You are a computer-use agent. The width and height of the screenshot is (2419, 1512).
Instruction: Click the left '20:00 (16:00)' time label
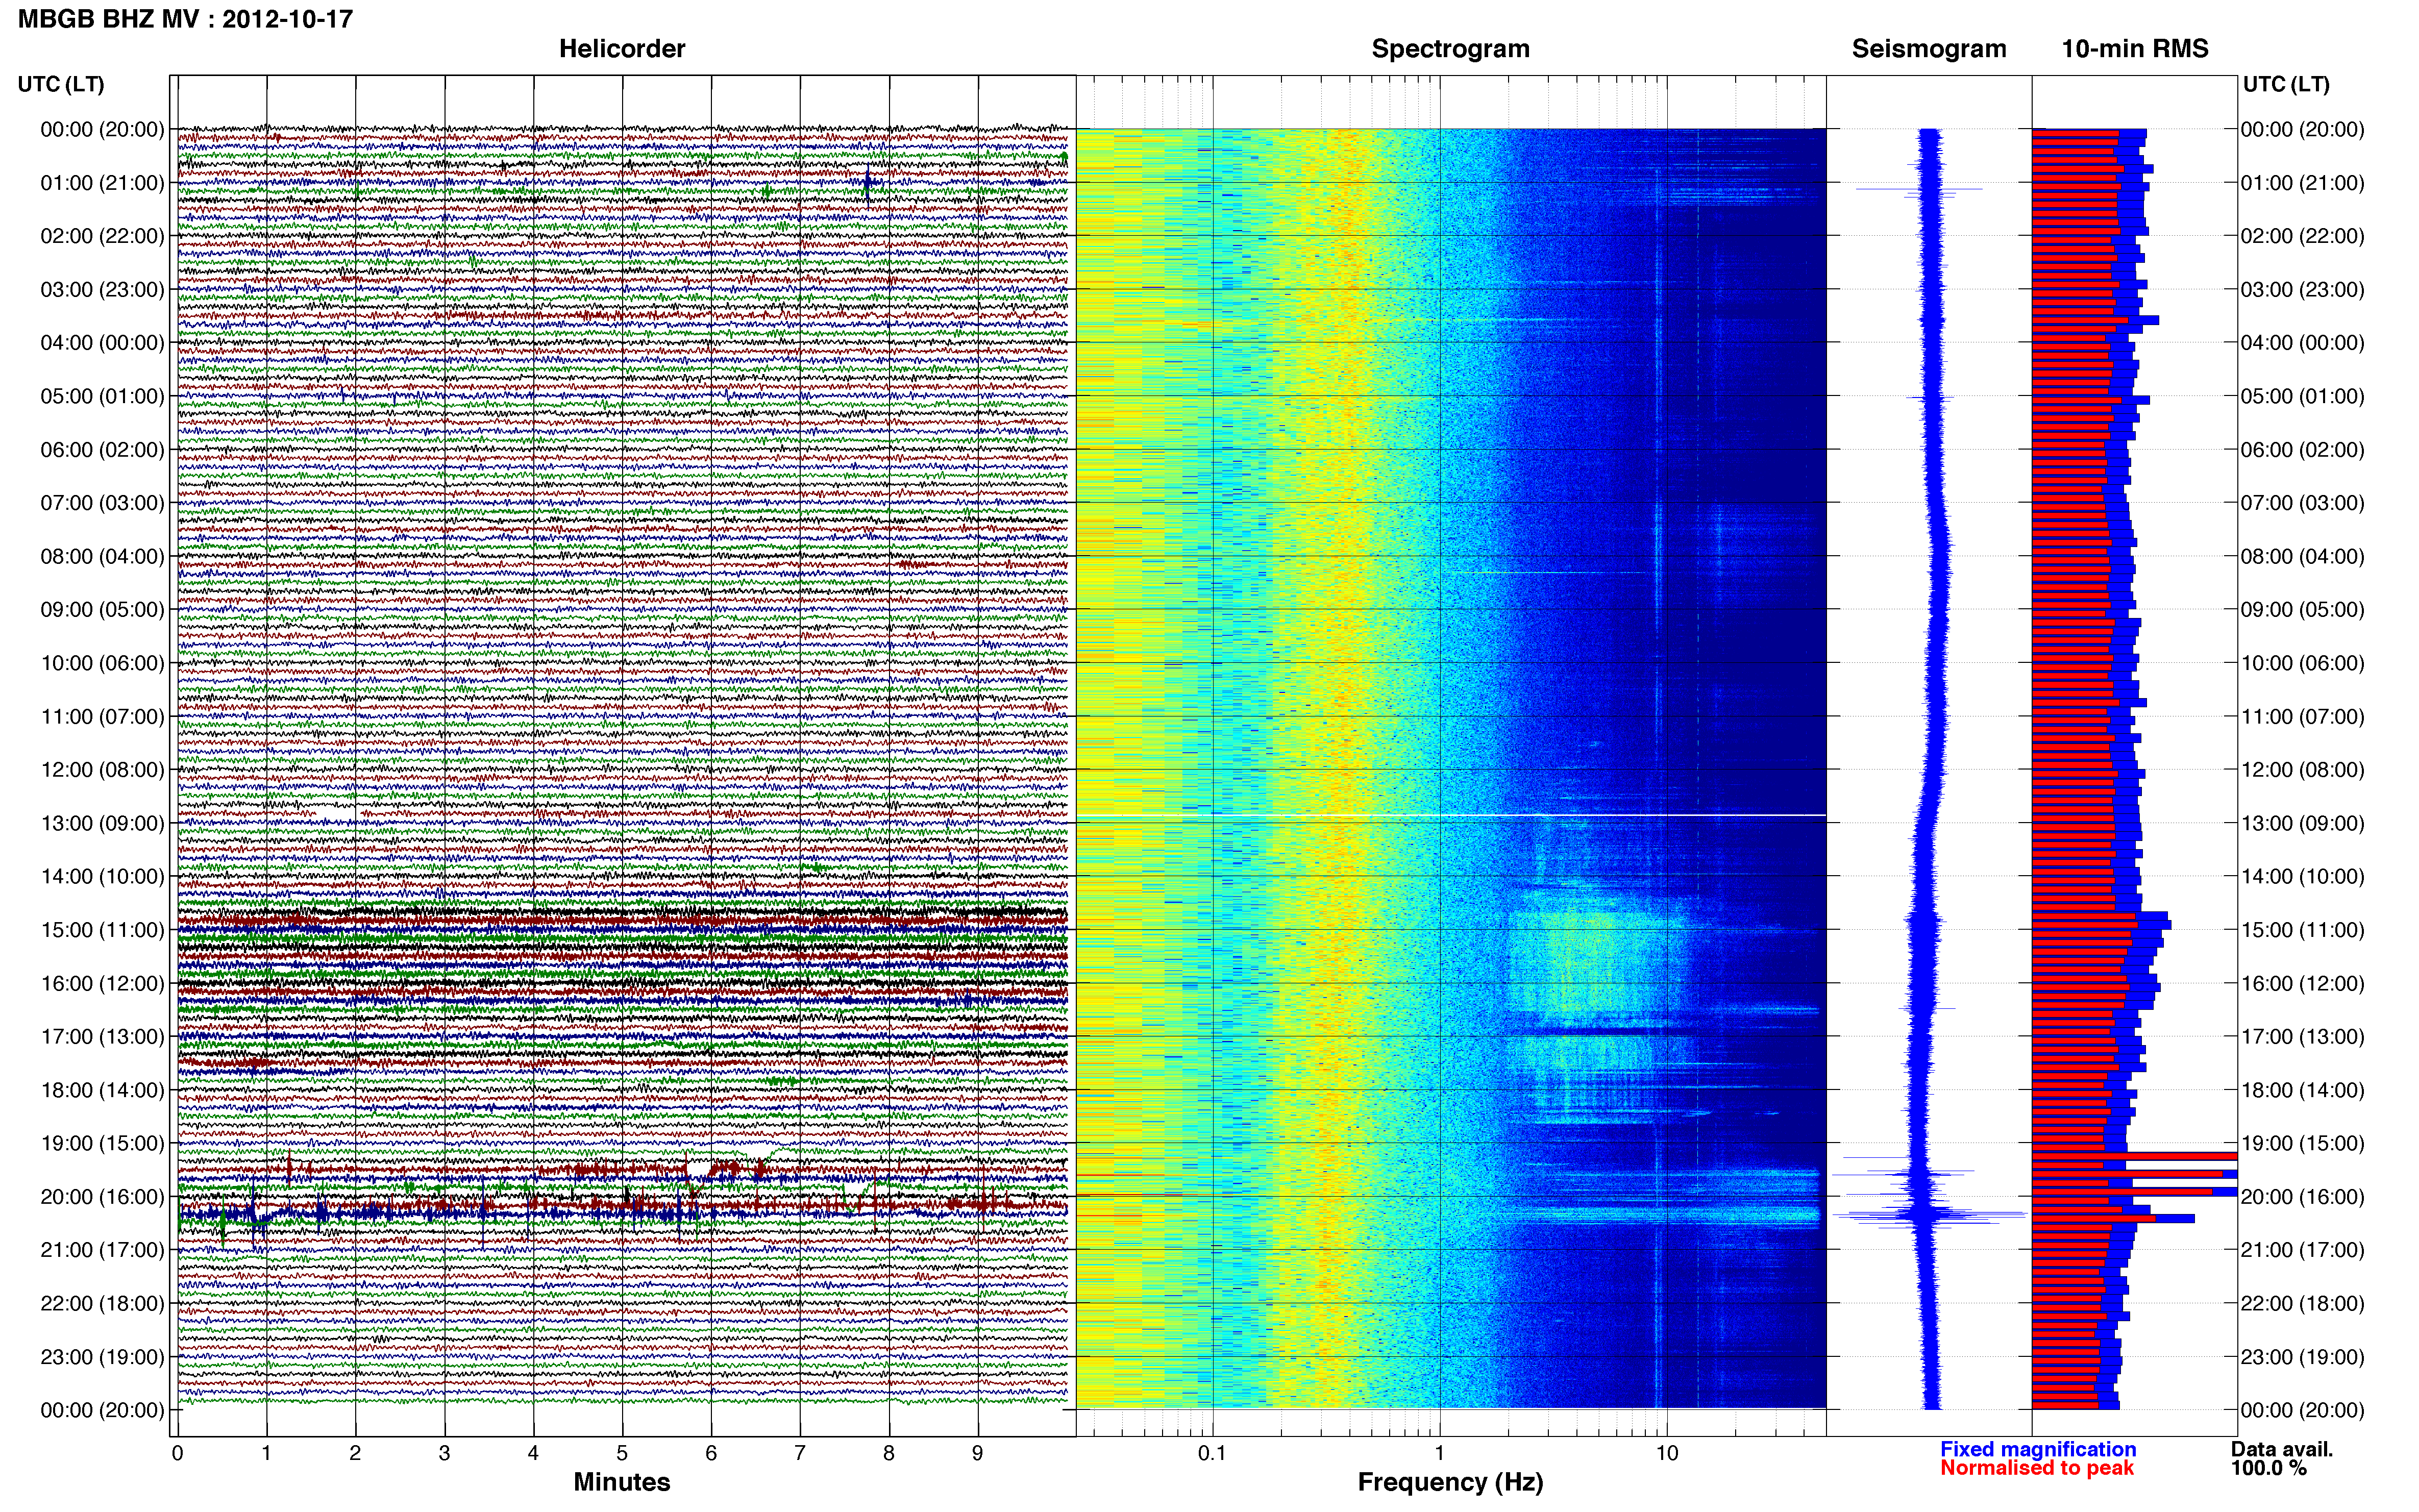pos(102,1197)
